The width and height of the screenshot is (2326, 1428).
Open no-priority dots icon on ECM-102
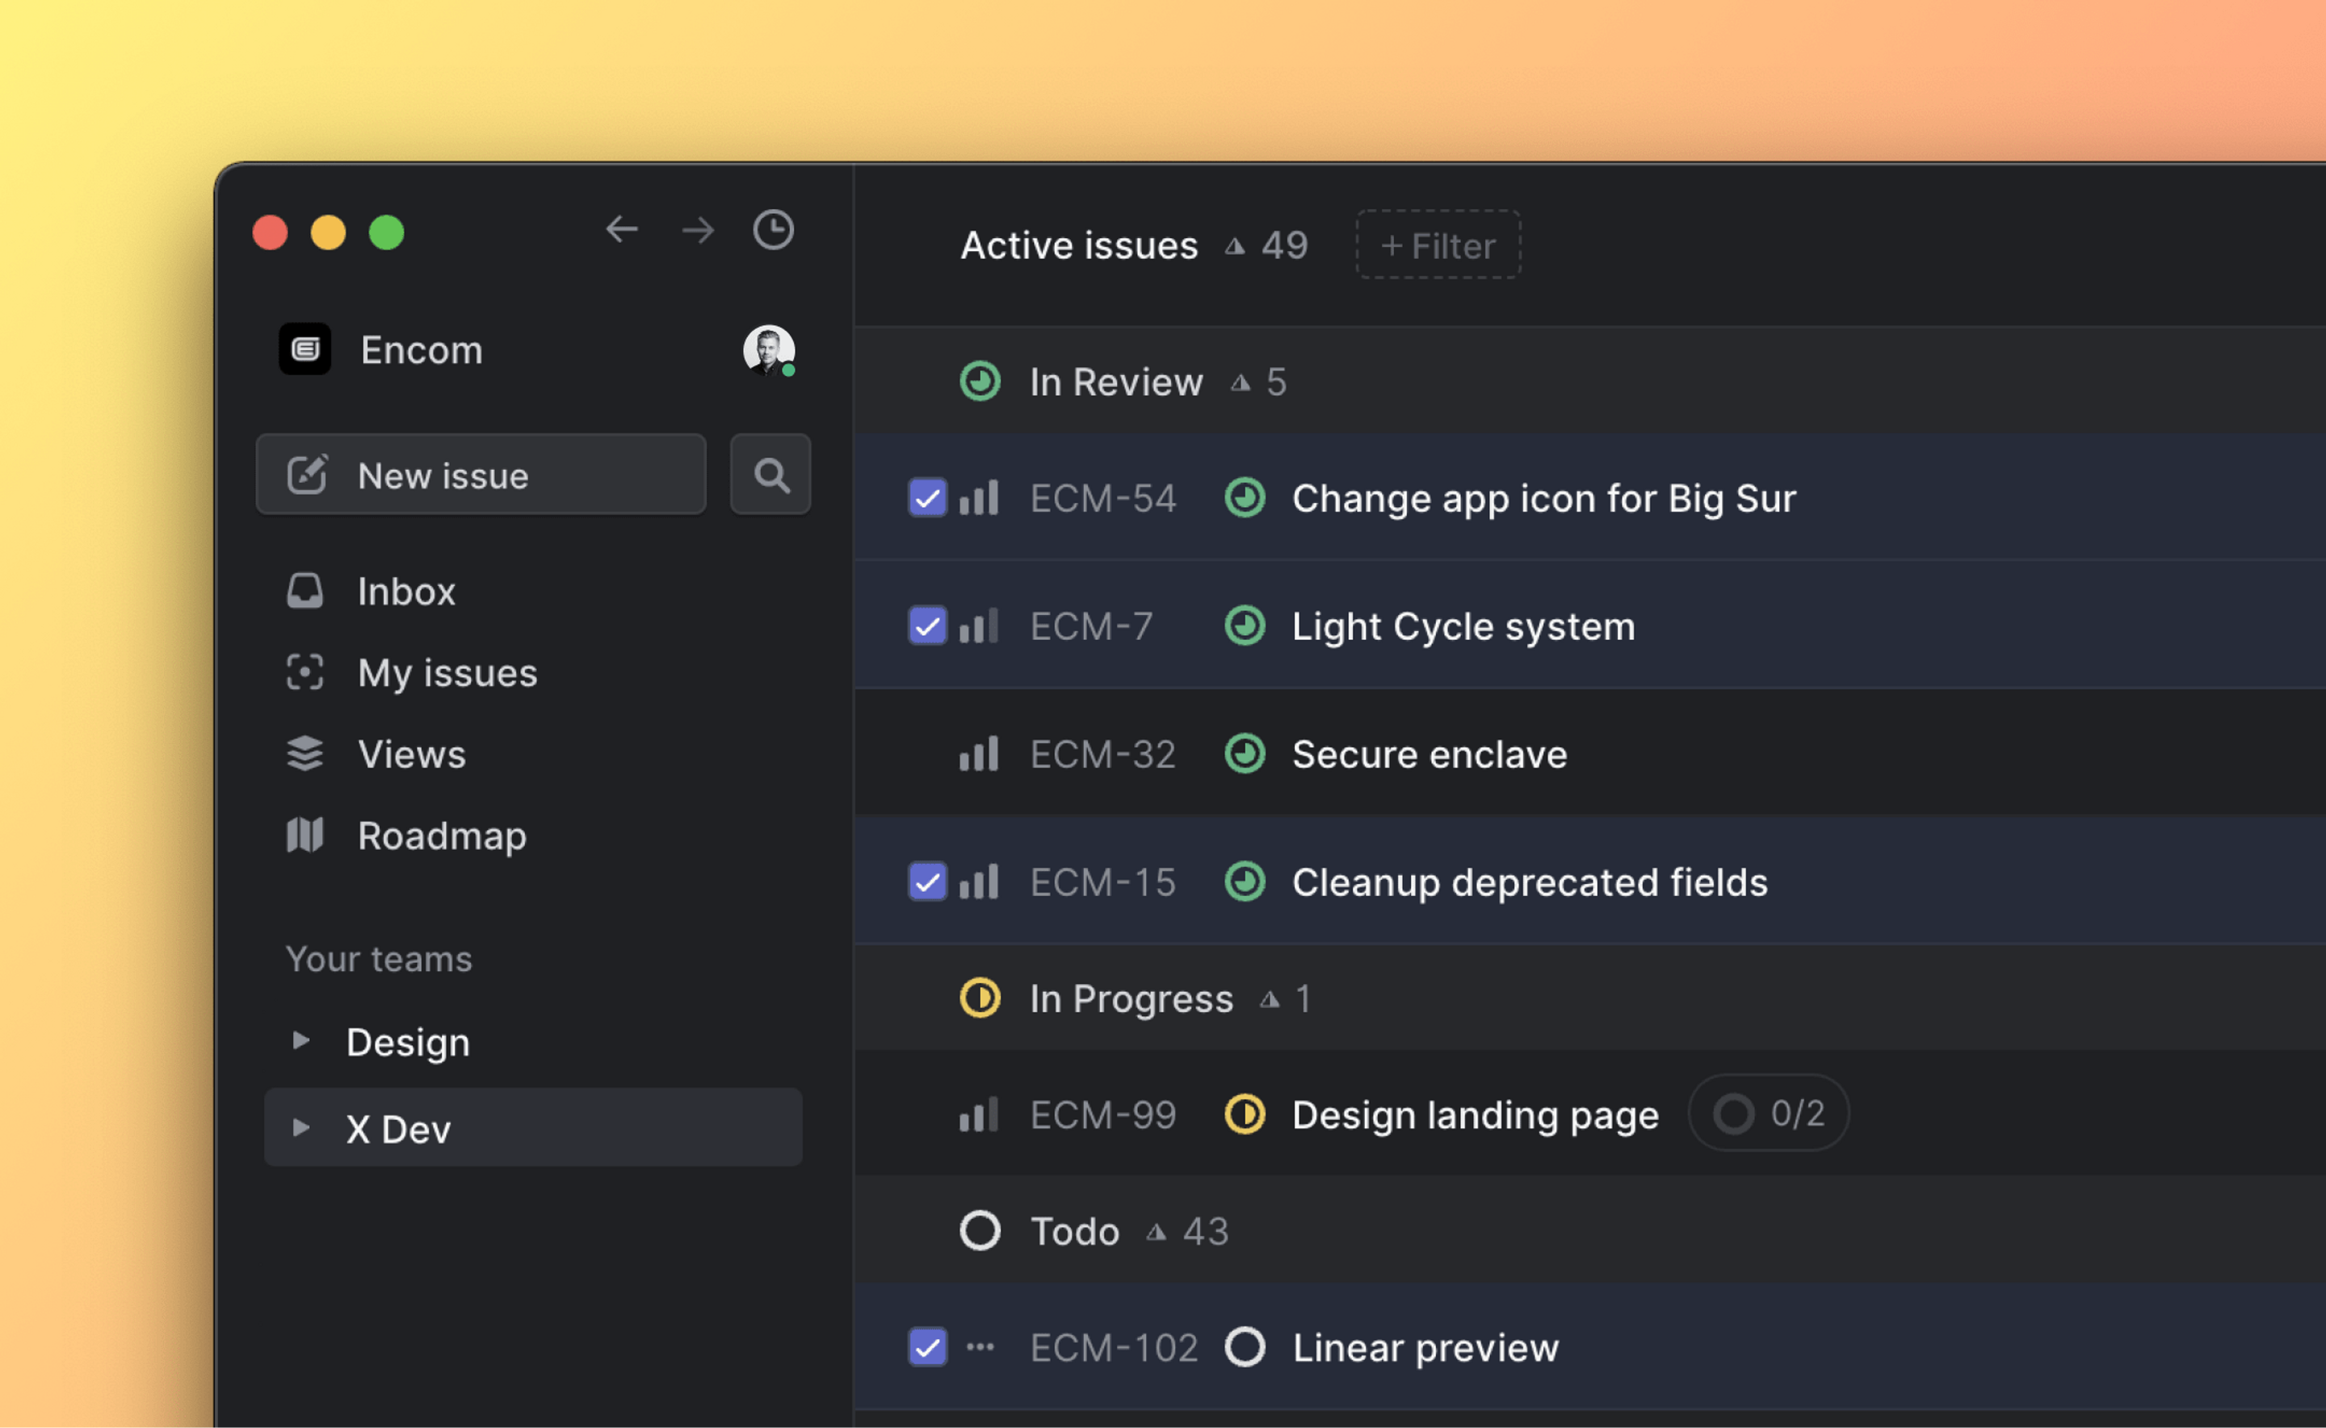(980, 1346)
